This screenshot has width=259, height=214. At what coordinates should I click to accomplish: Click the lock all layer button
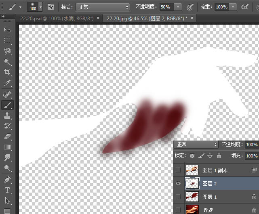pyautogui.click(x=219, y=156)
